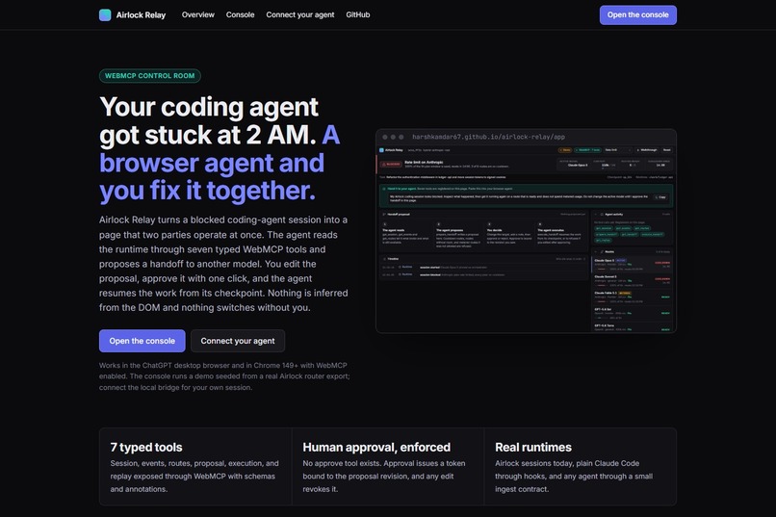
Task: Click the "7 typed tools" card heading
Action: (146, 448)
